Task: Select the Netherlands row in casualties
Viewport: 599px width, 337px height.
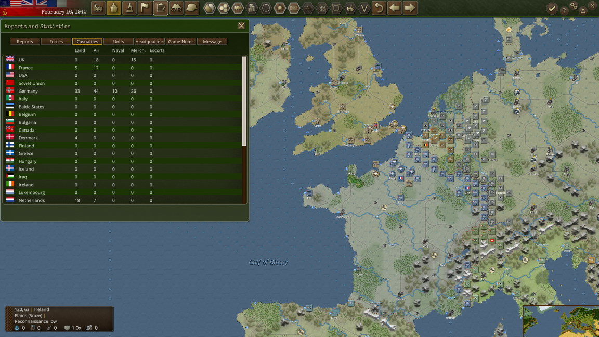Action: 122,200
